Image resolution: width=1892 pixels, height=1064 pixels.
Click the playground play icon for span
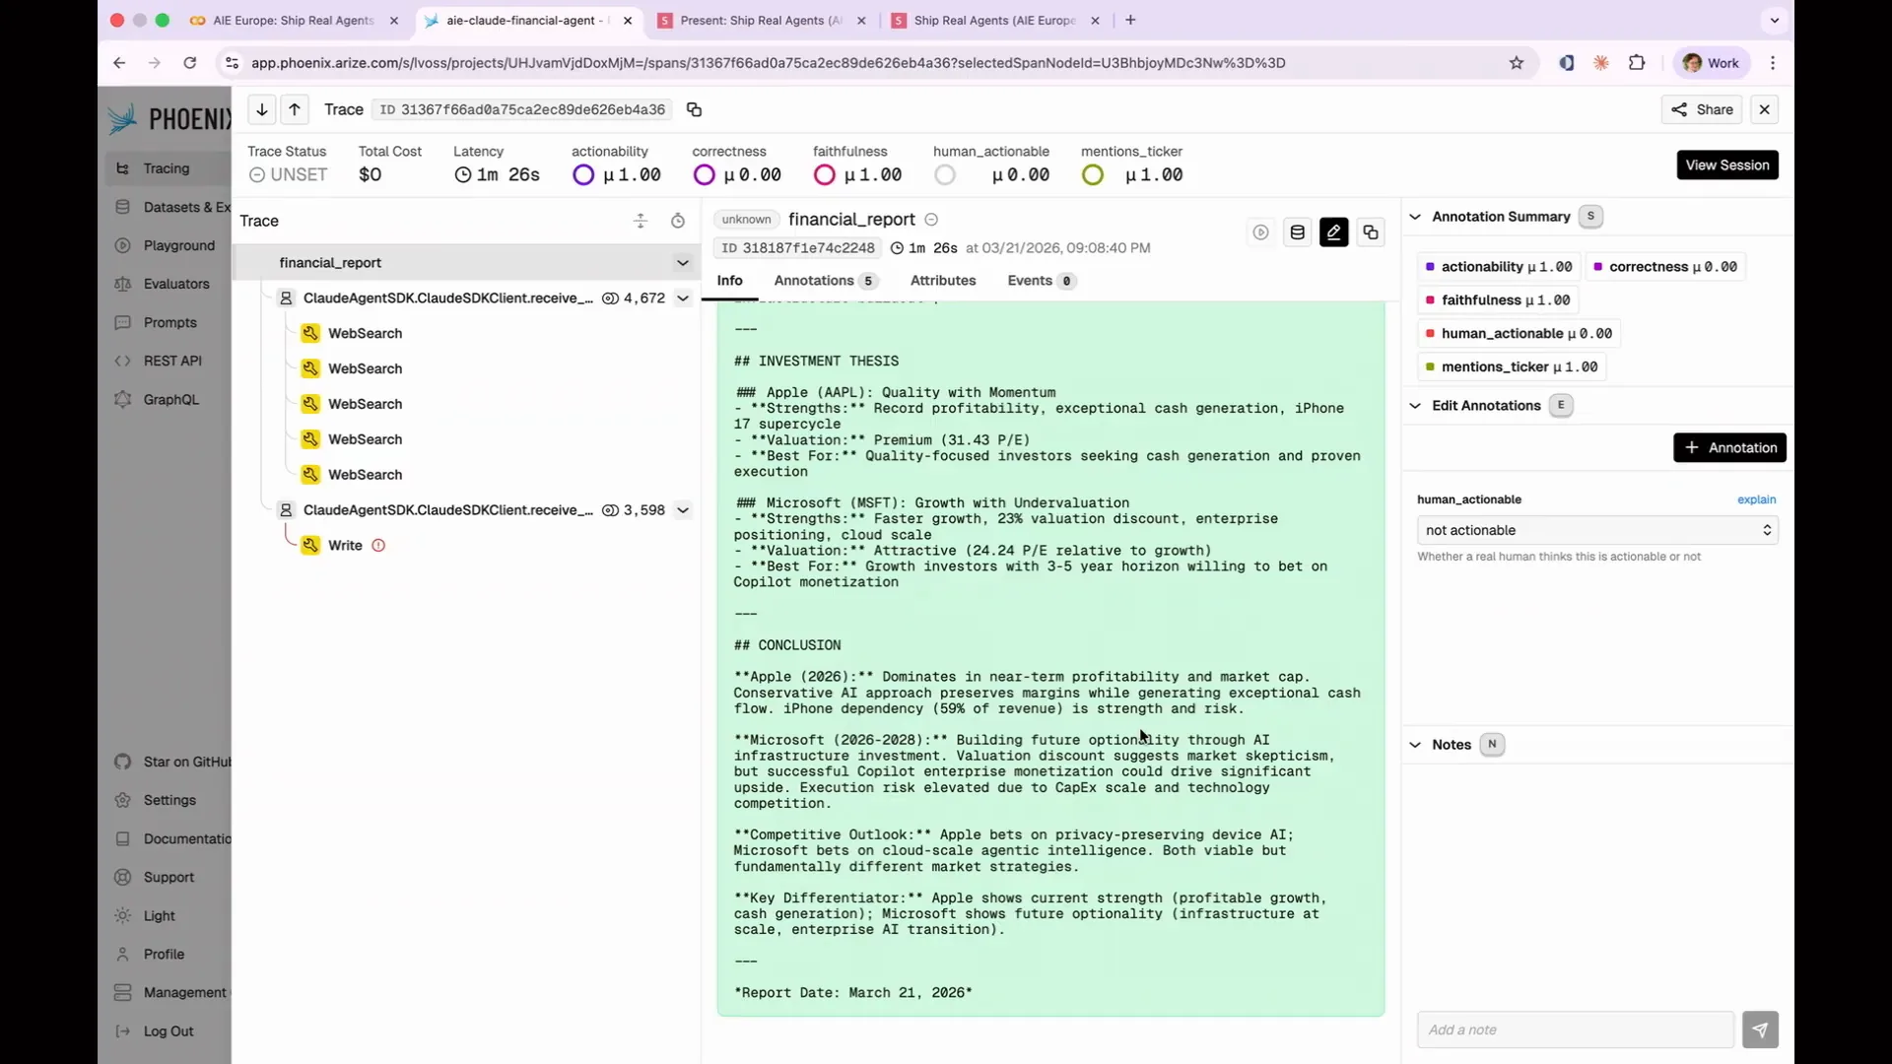(1260, 233)
